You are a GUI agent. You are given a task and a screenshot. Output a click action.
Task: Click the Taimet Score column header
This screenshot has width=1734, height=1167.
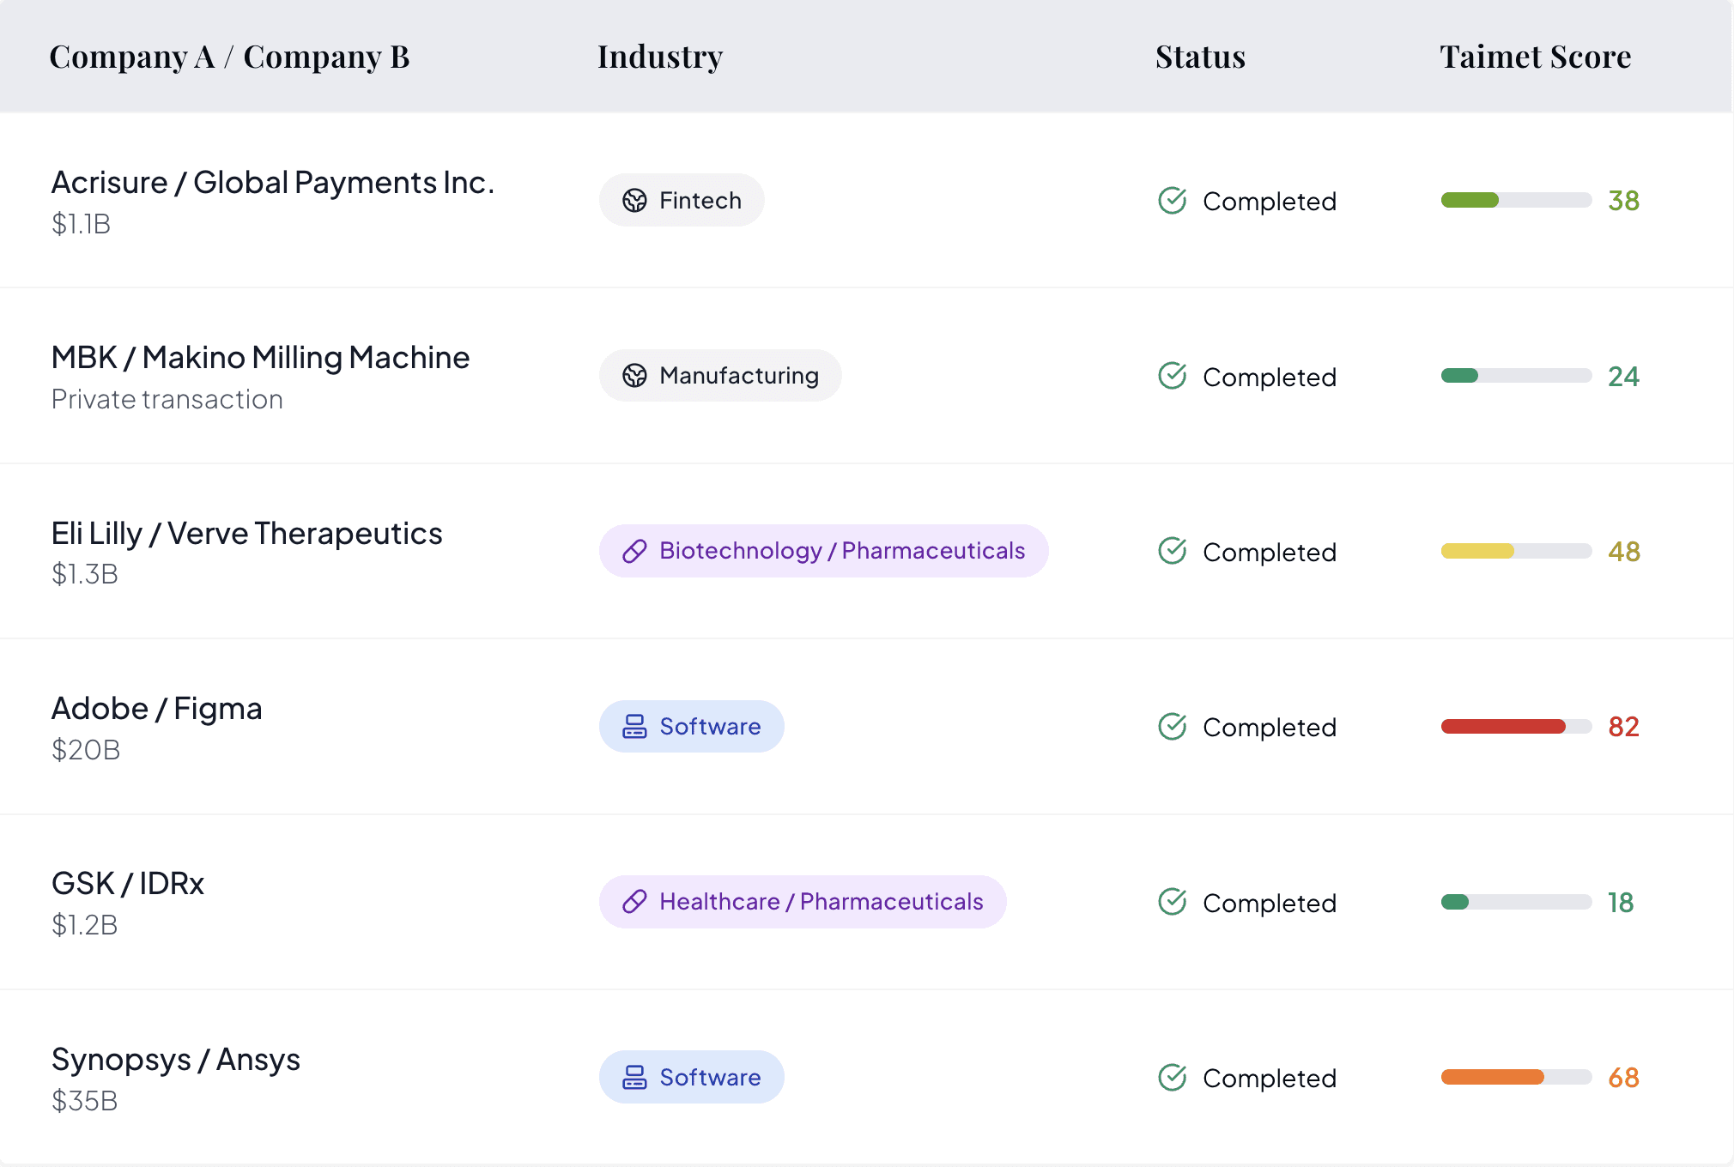point(1536,57)
